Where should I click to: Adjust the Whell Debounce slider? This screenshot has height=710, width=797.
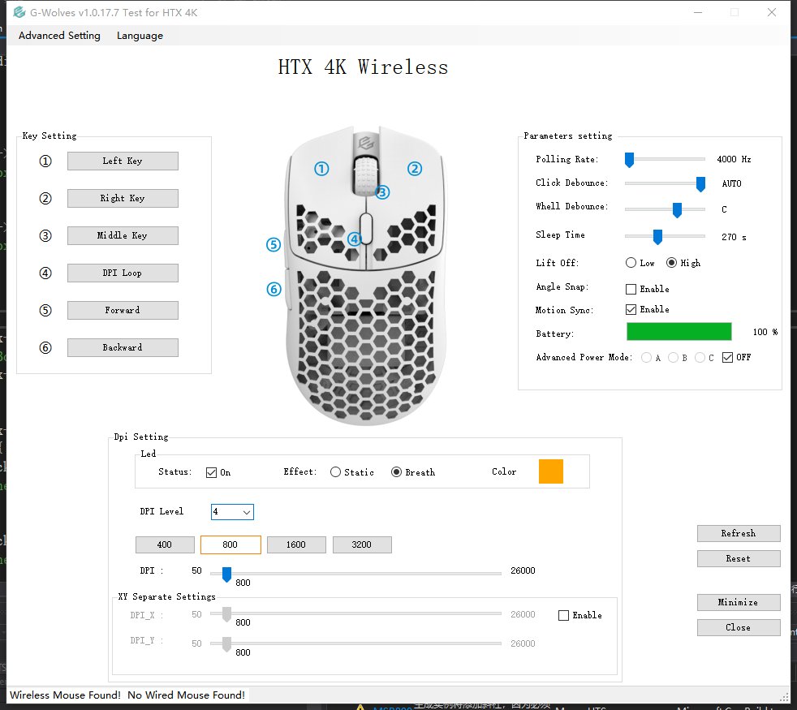677,209
